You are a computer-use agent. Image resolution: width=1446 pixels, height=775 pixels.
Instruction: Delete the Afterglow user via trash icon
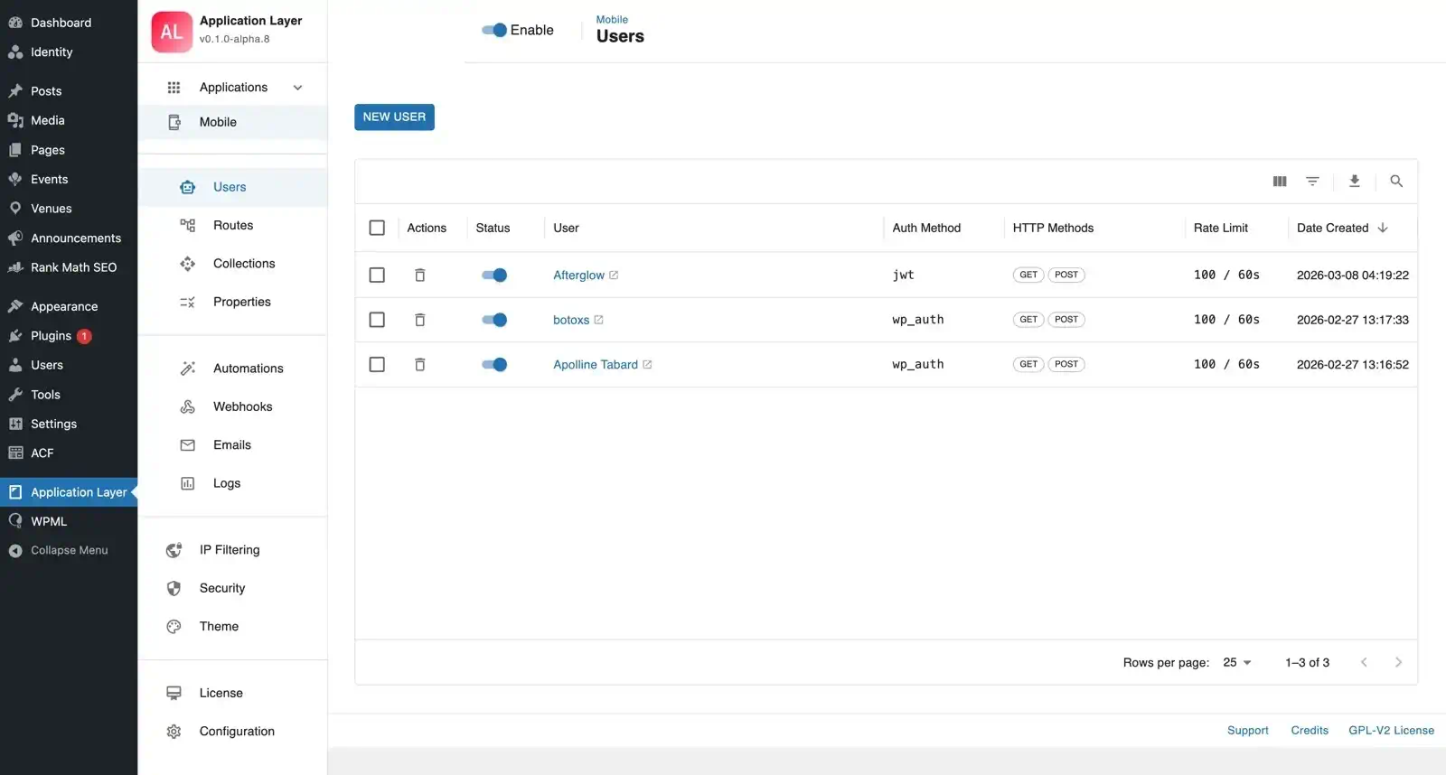(419, 275)
